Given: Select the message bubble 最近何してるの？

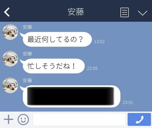Looking at the screenshot, I should click(57, 39).
